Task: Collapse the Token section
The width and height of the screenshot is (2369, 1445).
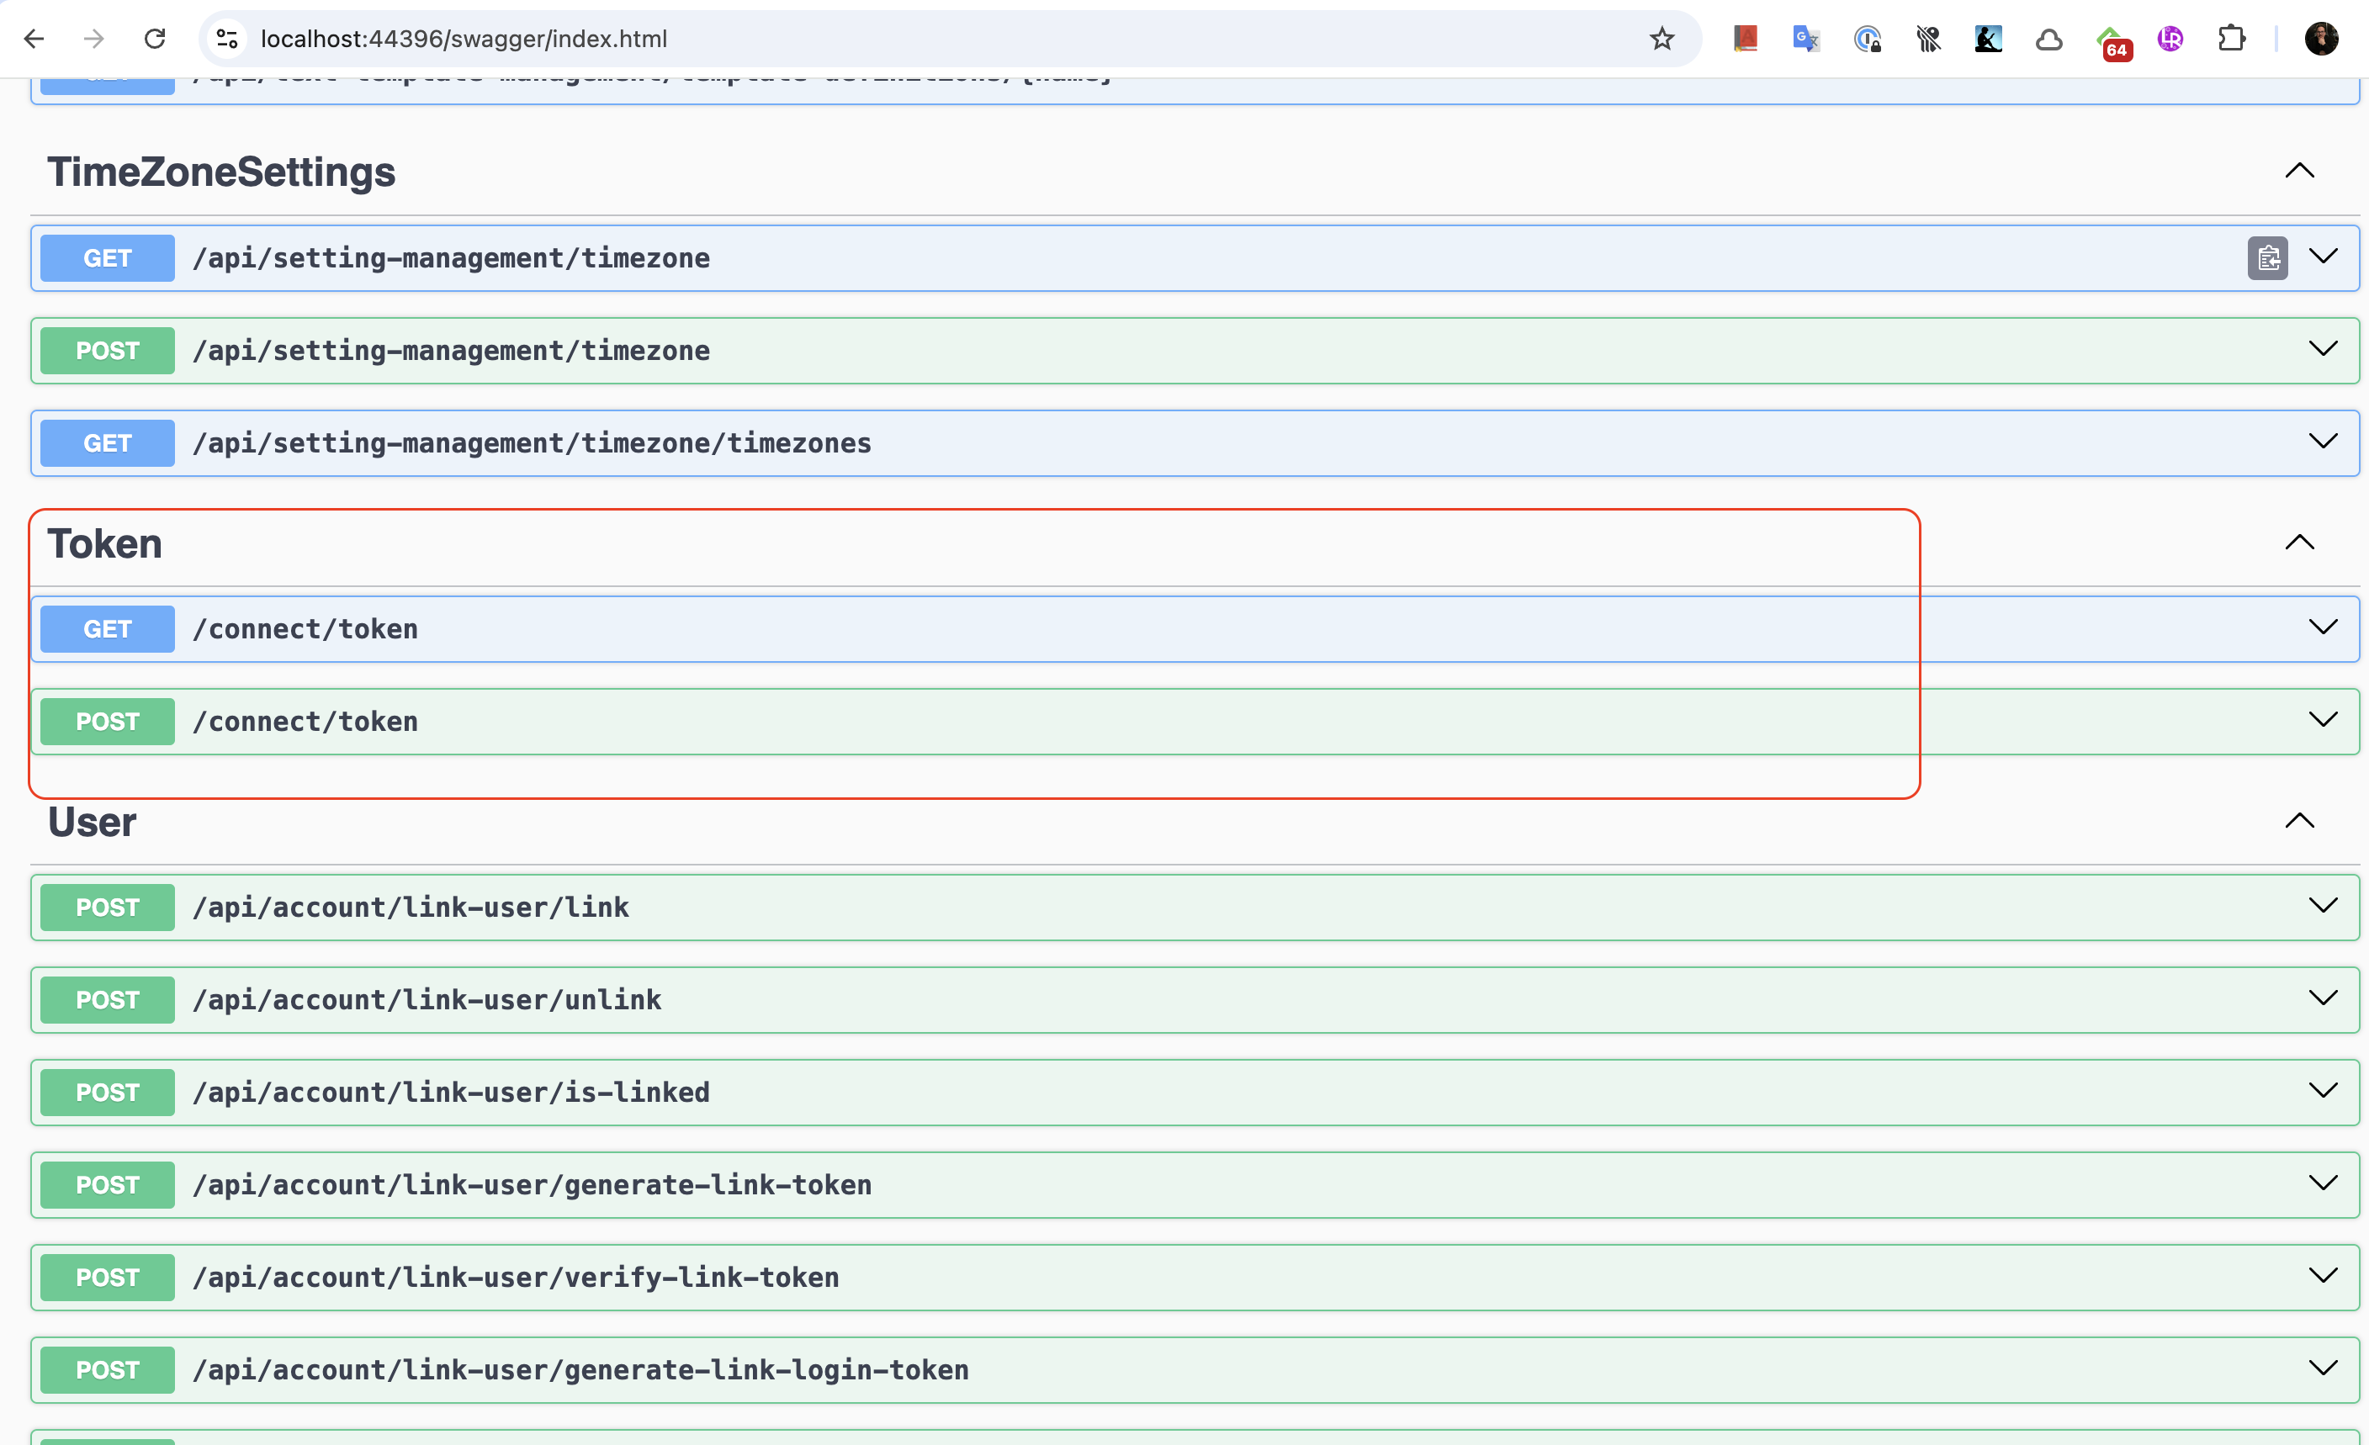Action: tap(2299, 543)
